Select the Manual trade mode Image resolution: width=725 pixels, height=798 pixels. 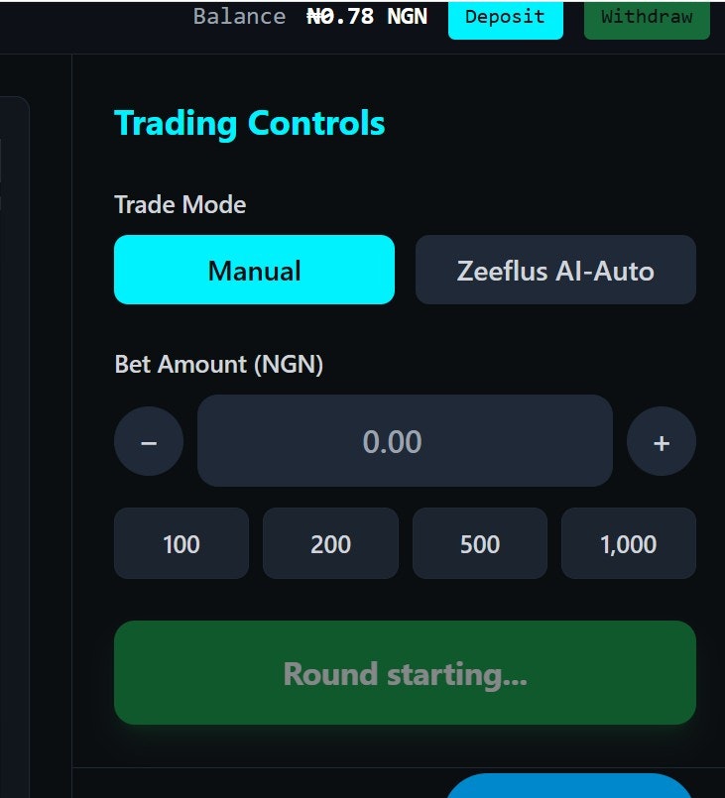click(x=254, y=270)
